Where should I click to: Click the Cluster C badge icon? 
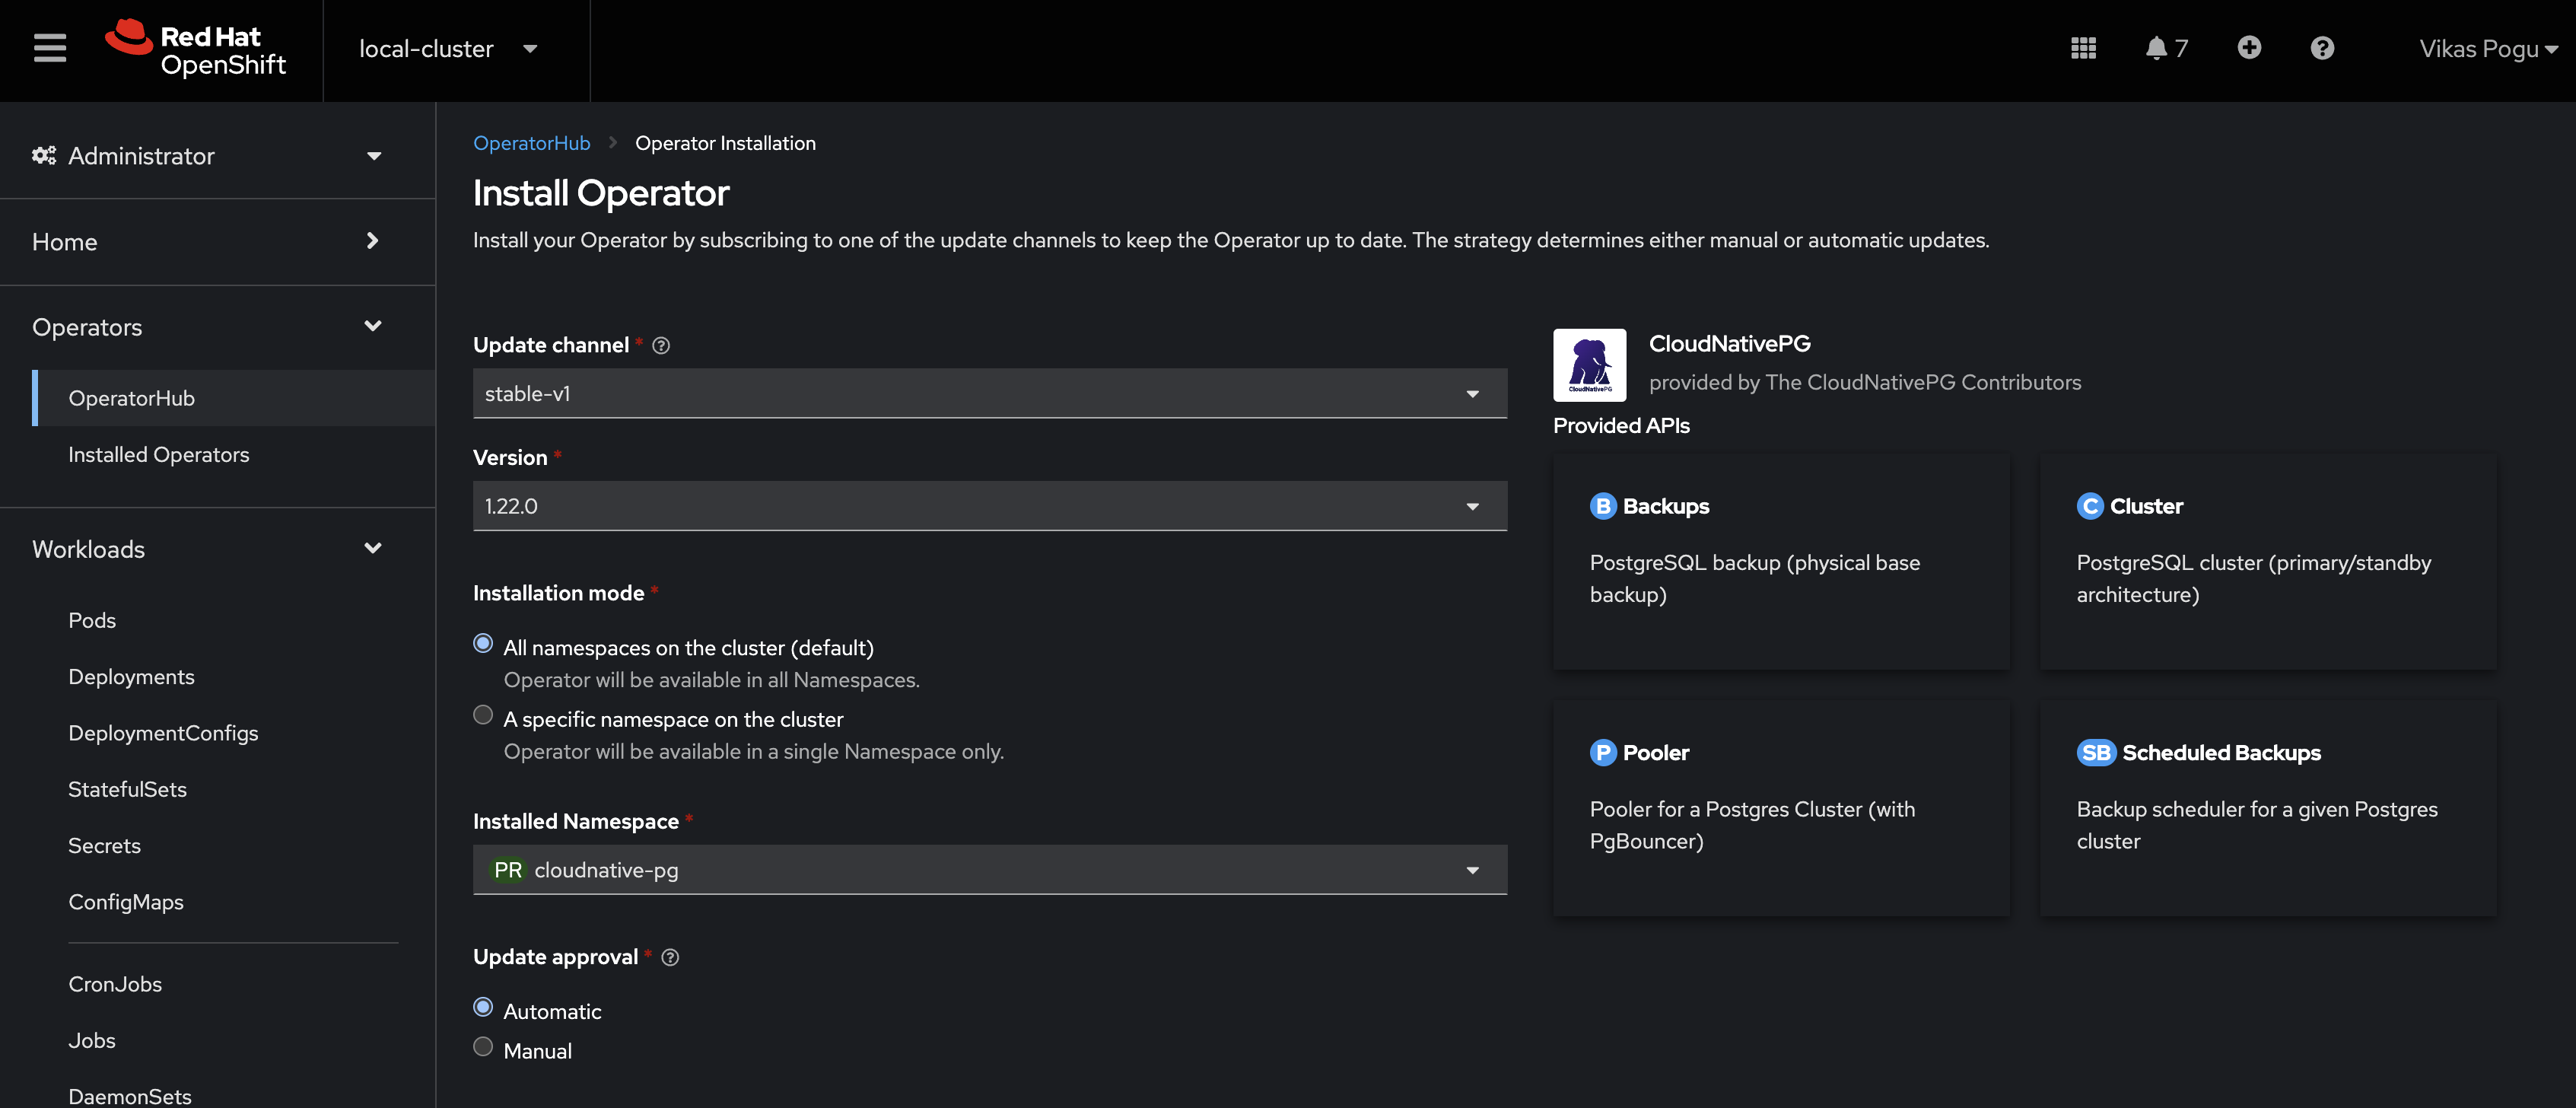(x=2090, y=506)
